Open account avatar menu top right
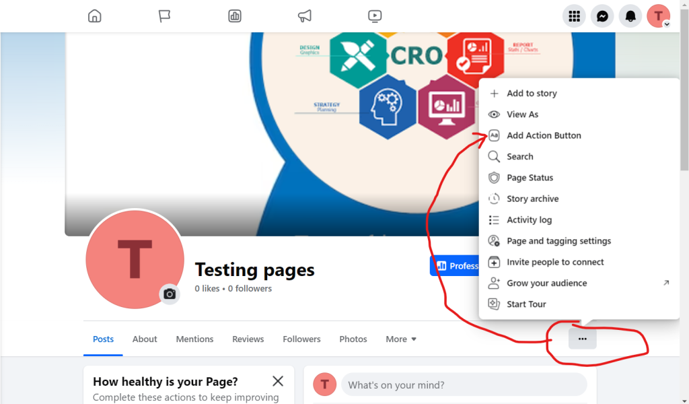 pos(658,16)
